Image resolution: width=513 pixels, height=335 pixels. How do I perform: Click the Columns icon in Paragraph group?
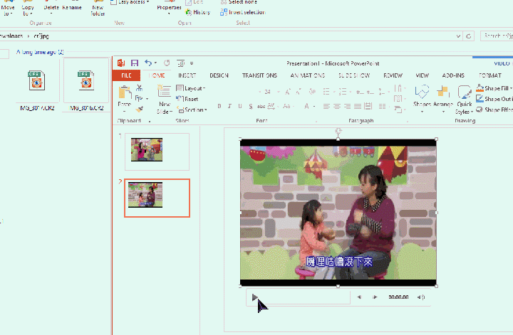tap(382, 106)
